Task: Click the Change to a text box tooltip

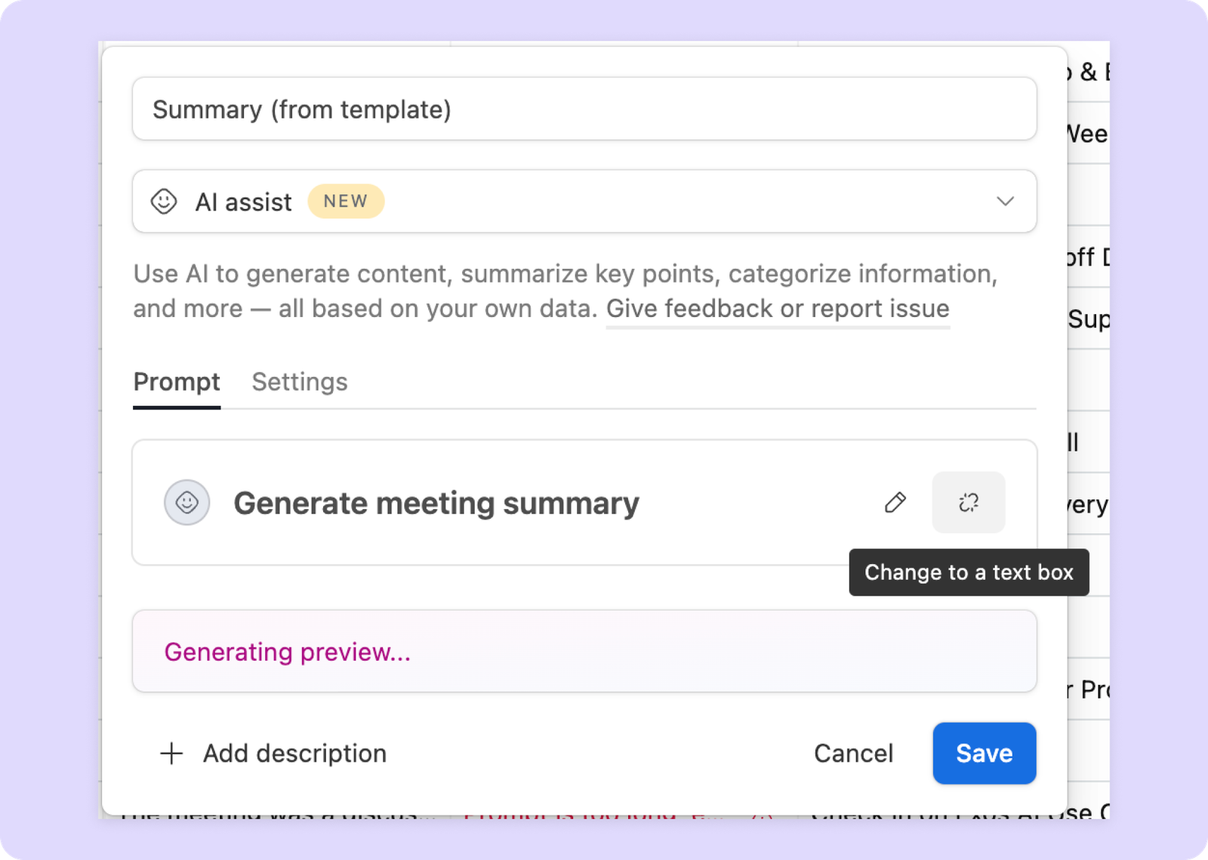Action: point(969,572)
